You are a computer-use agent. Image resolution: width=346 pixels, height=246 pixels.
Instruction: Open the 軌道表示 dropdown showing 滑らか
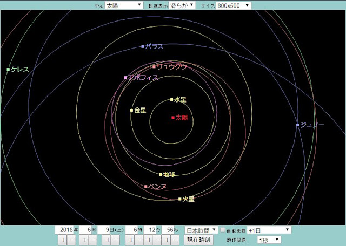(182, 5)
